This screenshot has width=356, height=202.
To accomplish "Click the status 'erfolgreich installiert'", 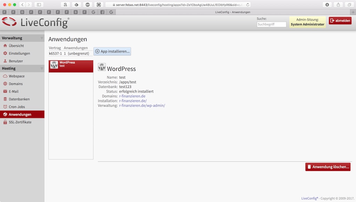I will tap(136, 91).
